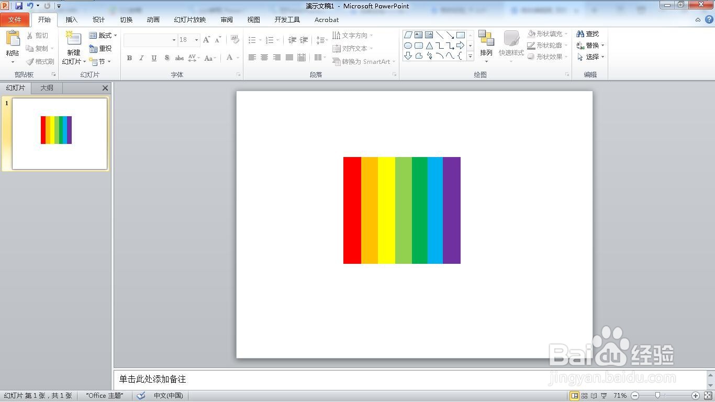715x402 pixels.
Task: Click the Reading view icon in status bar
Action: coord(594,396)
